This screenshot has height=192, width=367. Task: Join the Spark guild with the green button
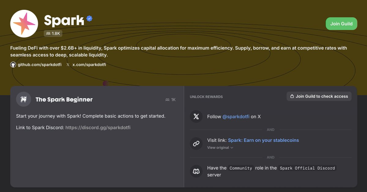tap(341, 24)
